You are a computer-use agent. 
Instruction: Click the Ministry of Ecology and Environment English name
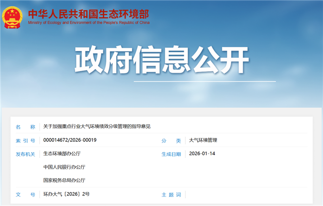88,22
